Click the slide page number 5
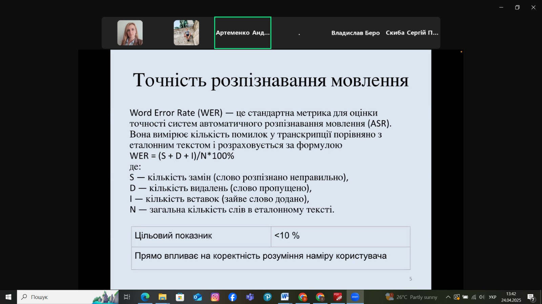The height and width of the screenshot is (304, 542). [411, 279]
